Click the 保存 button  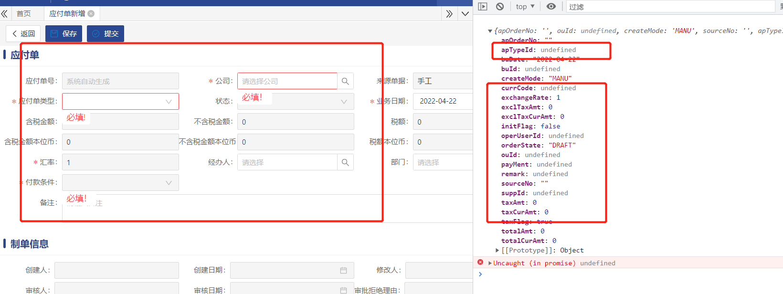coord(63,33)
